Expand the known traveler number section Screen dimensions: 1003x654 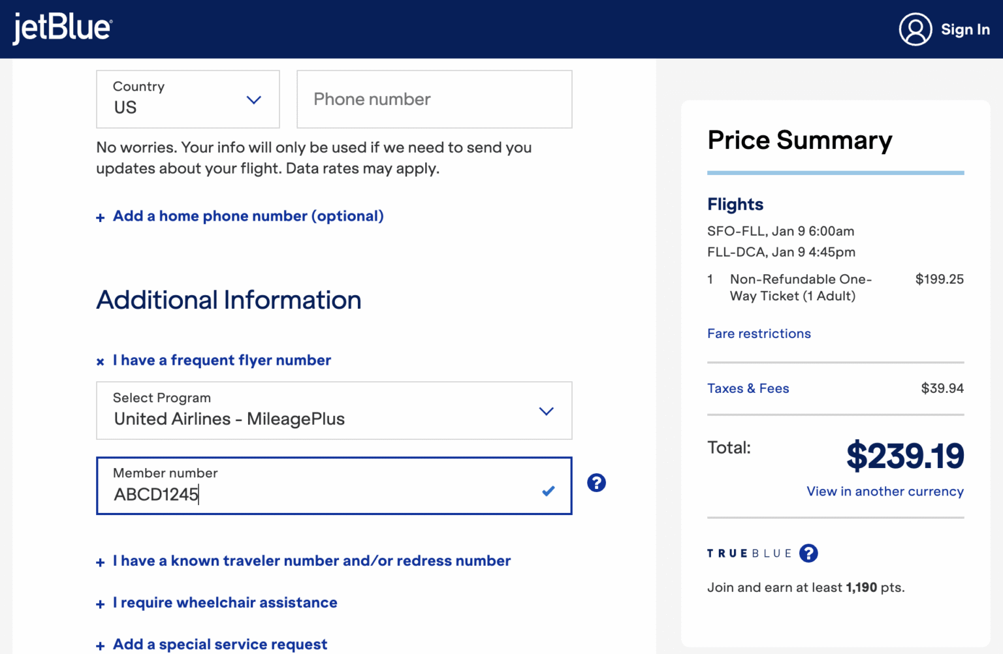tap(311, 560)
